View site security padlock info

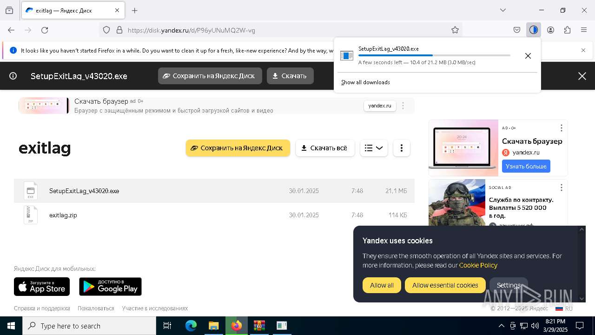(119, 30)
